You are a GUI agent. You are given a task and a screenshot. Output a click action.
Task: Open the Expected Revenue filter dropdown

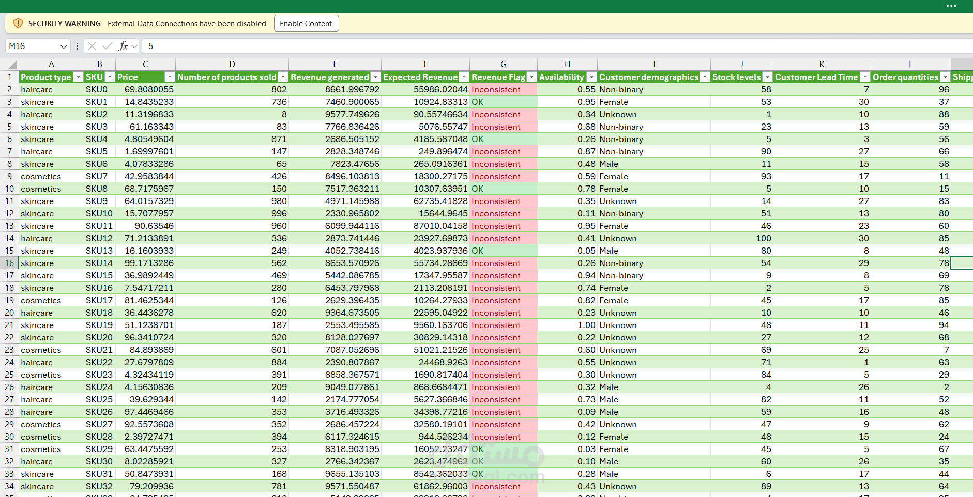coord(464,77)
